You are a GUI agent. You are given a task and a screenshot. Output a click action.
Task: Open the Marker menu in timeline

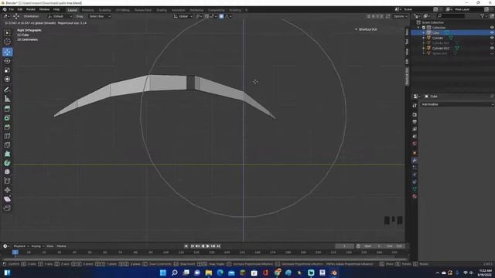[62, 246]
